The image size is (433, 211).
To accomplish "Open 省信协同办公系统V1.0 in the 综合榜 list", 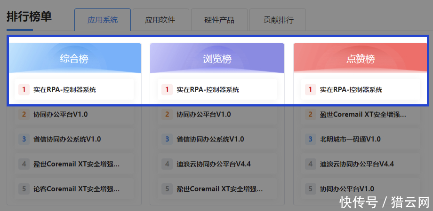I will [x=67, y=139].
